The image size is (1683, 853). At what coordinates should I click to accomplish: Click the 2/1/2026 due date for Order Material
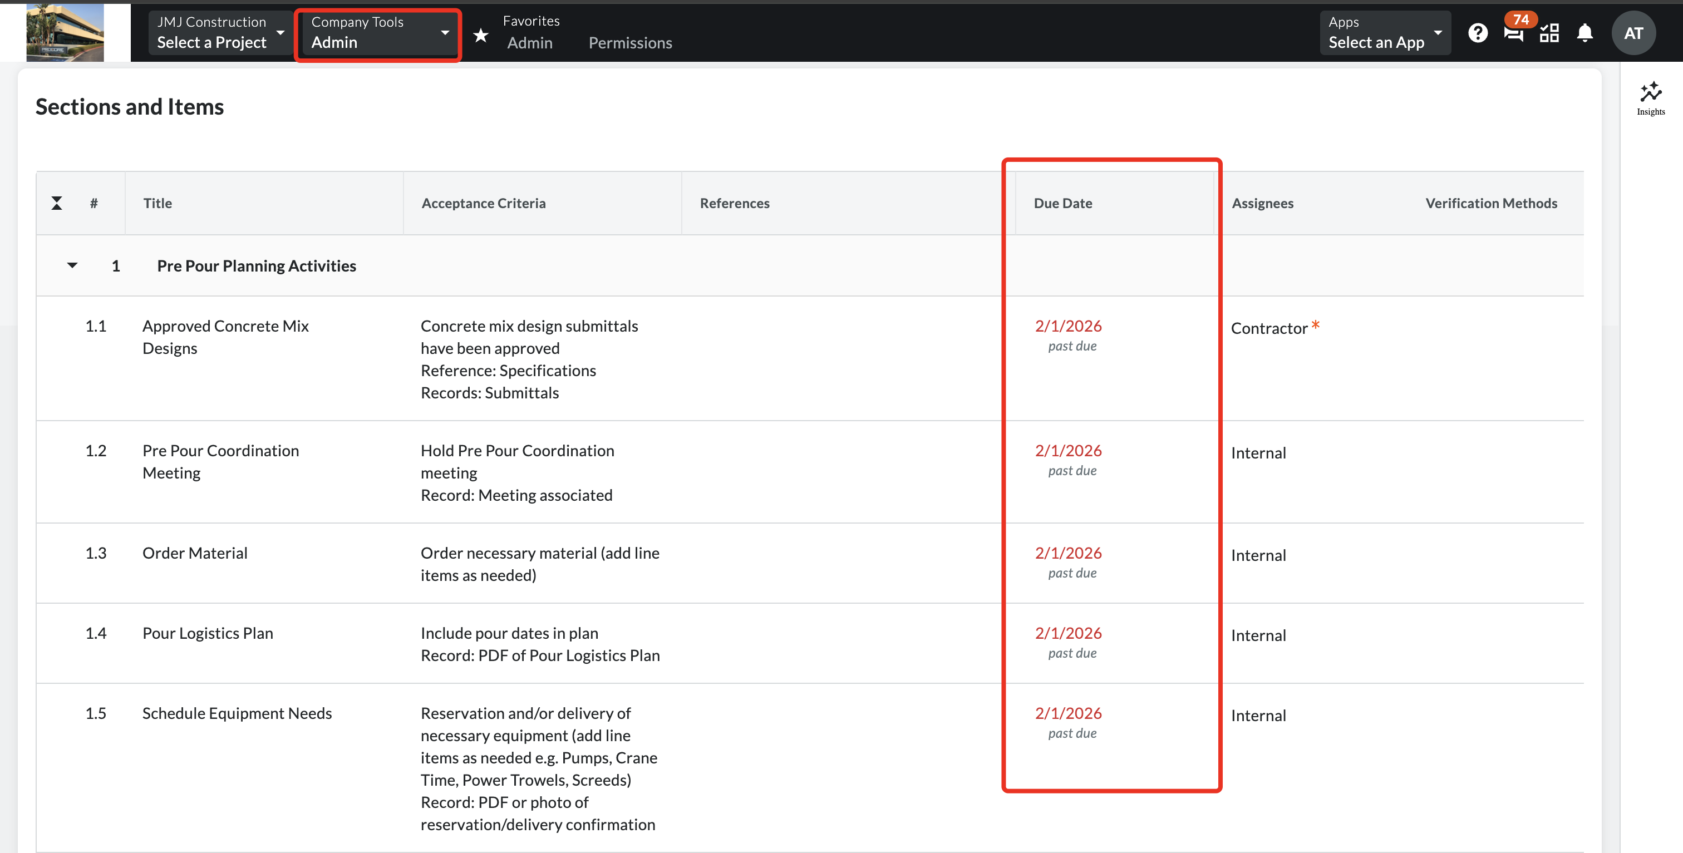[x=1067, y=553]
